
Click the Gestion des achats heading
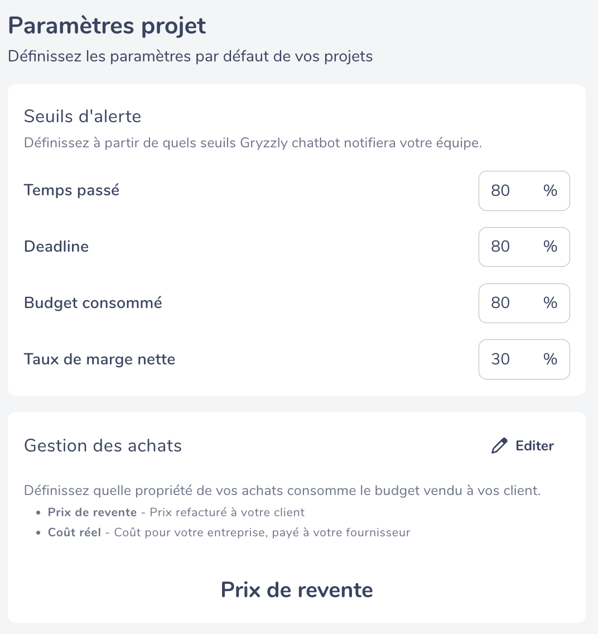tap(103, 445)
